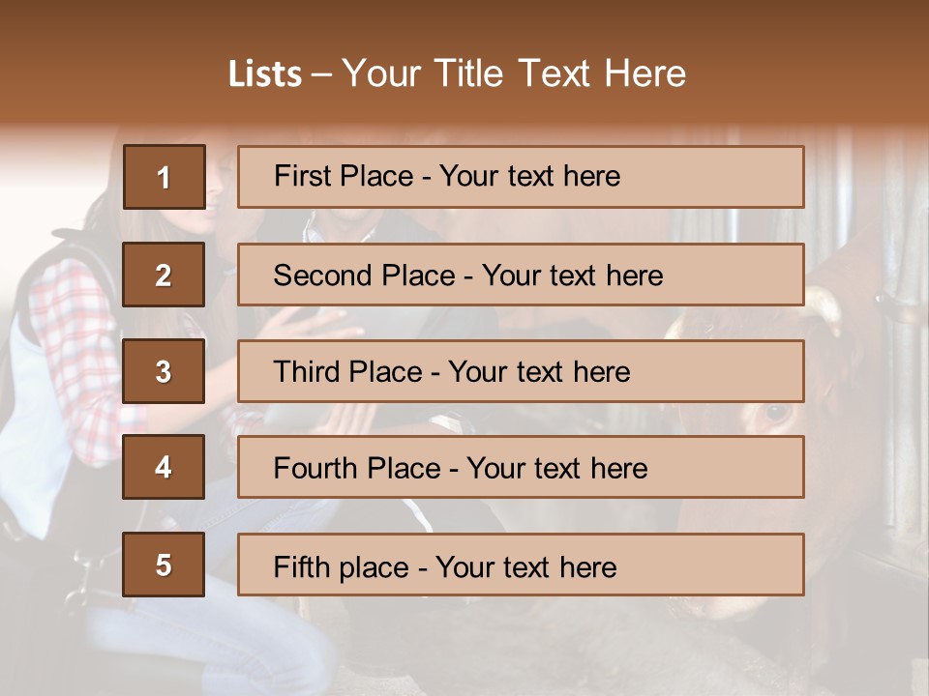Select the Third Place text box
The height and width of the screenshot is (696, 929).
(521, 371)
